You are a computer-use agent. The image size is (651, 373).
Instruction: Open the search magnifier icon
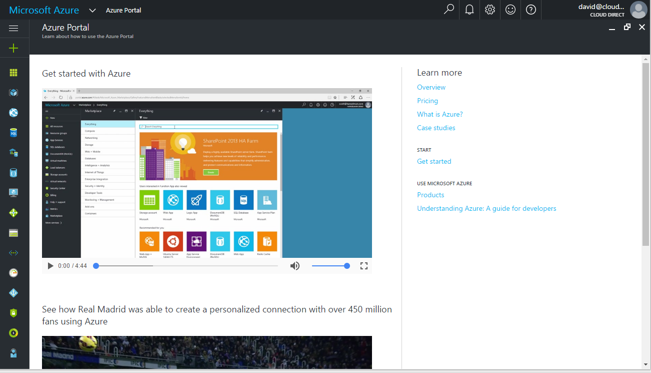pyautogui.click(x=448, y=10)
